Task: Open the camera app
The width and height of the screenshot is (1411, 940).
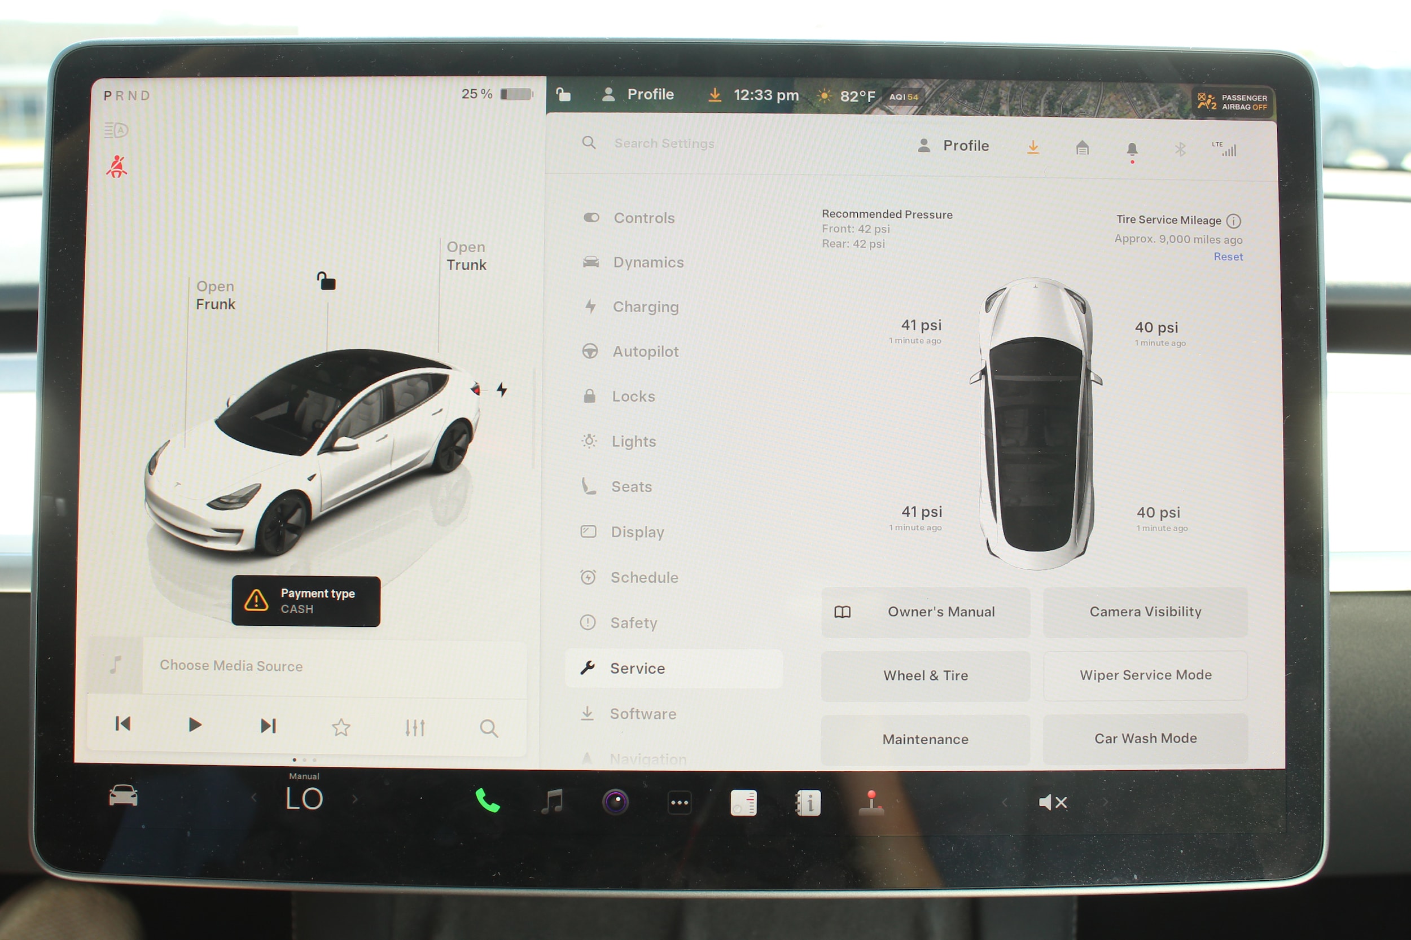Action: click(x=615, y=802)
